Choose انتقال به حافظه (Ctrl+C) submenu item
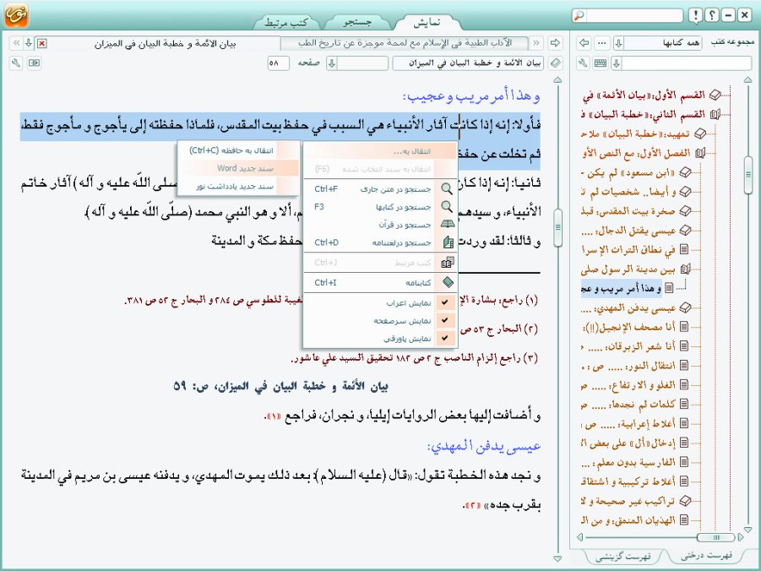Screen dimensions: 761x571 coord(238,150)
